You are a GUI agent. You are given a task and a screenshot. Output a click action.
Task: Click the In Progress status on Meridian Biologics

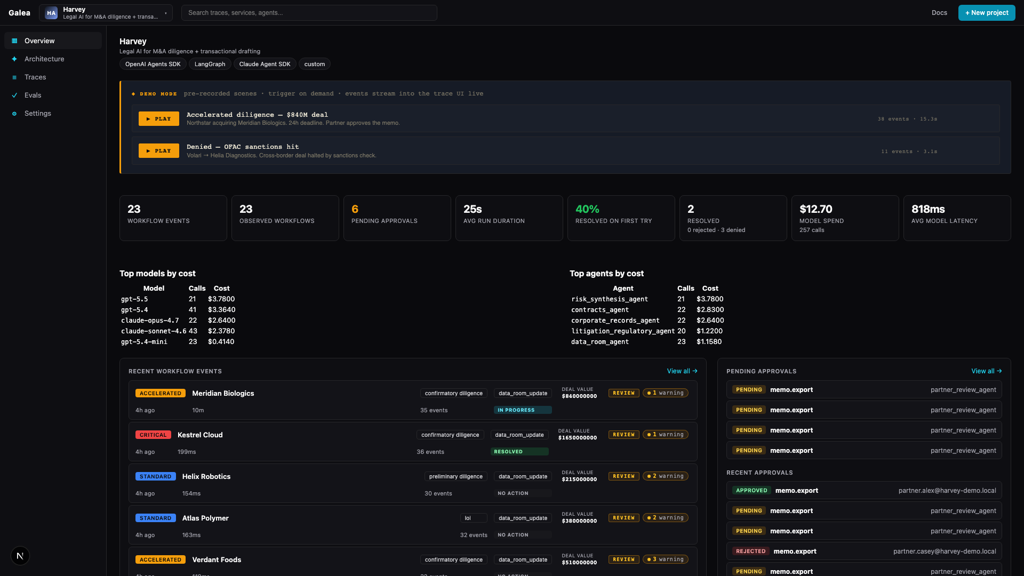tap(523, 410)
